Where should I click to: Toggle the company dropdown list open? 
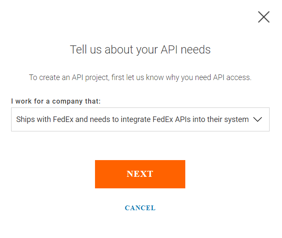(258, 119)
